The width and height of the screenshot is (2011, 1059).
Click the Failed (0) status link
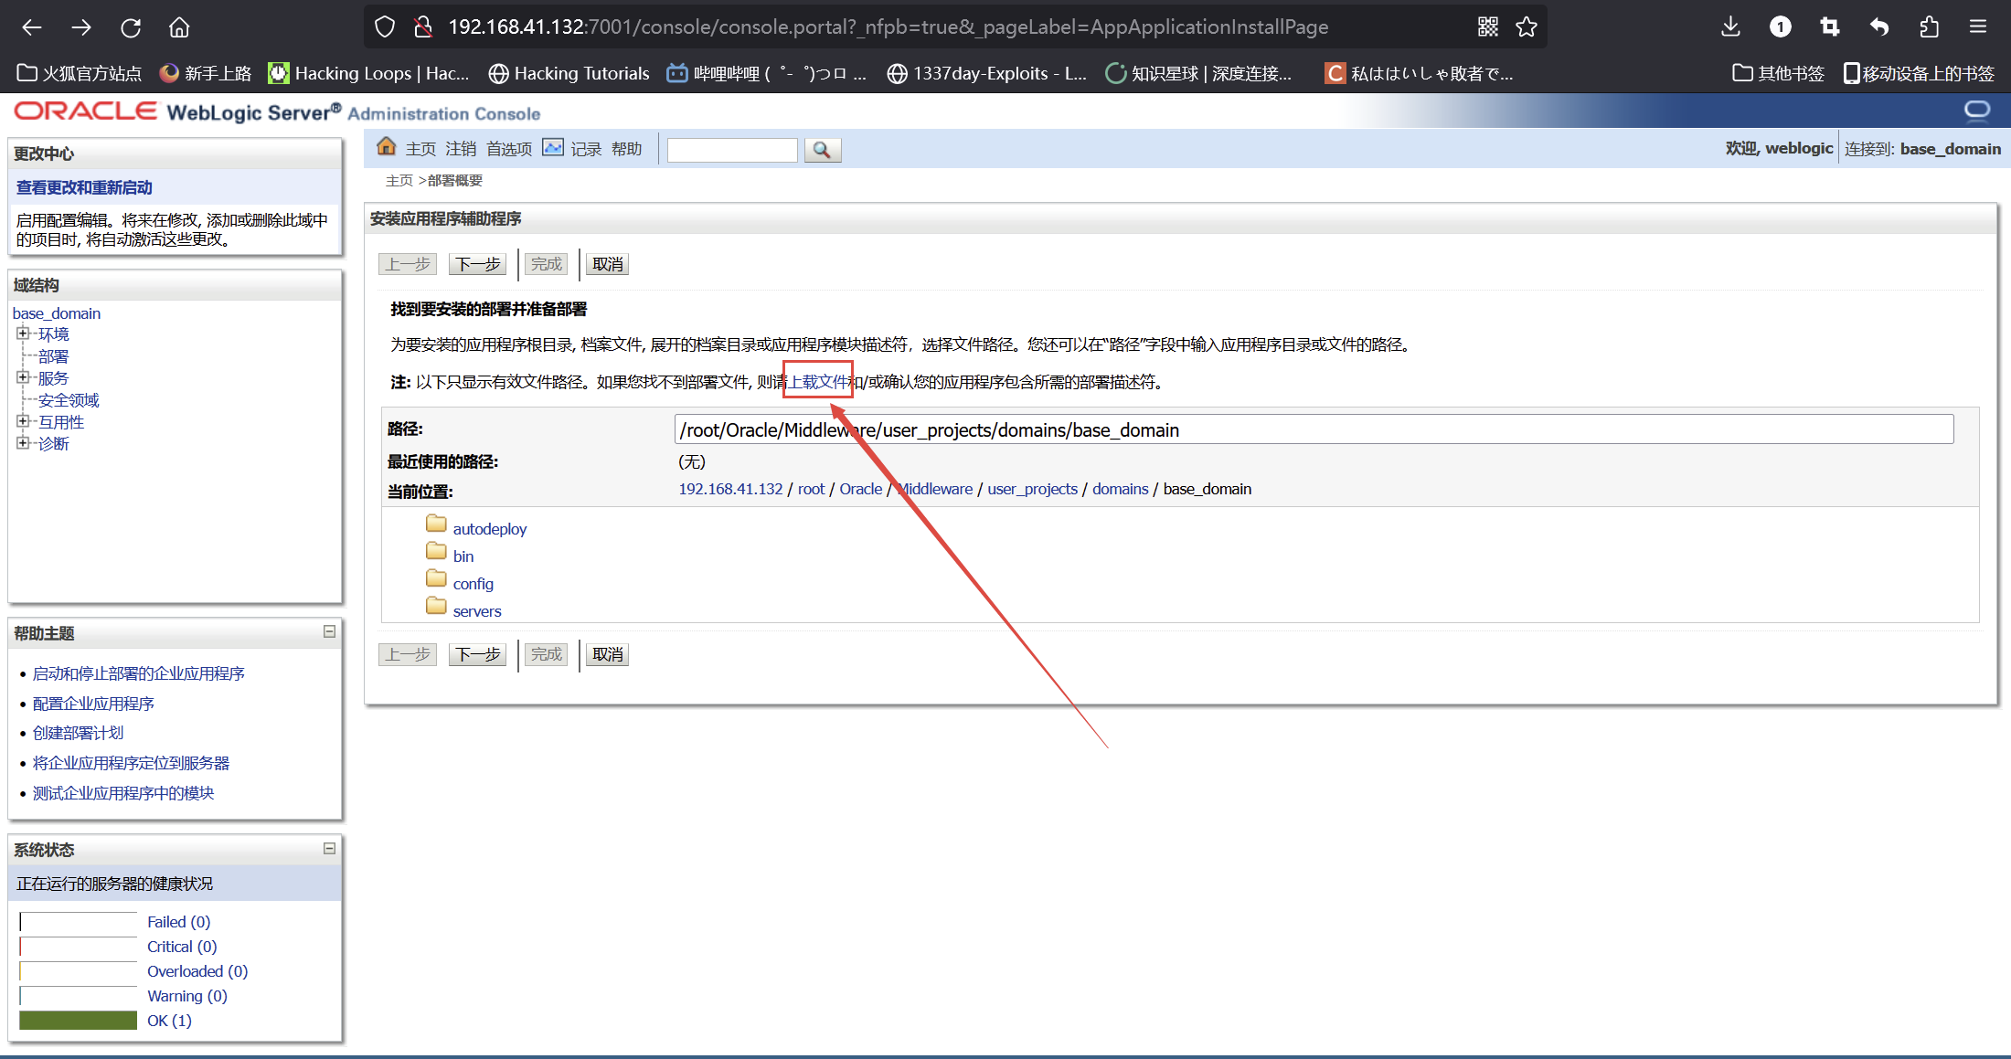pos(178,922)
